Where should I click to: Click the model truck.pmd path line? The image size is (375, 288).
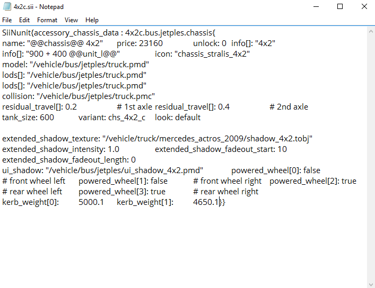click(x=75, y=65)
